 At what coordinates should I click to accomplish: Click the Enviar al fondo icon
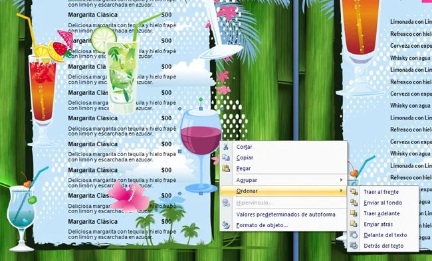tap(354, 203)
